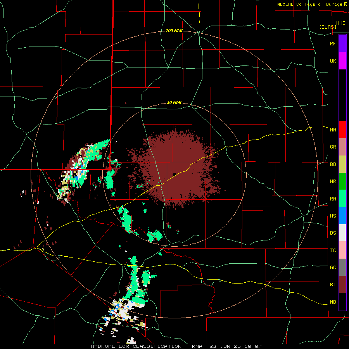
Task: Click the RA legend label
Action: coord(333,199)
